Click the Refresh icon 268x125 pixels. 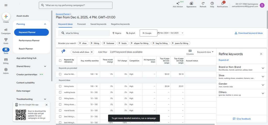pyautogui.click(x=203, y=3)
